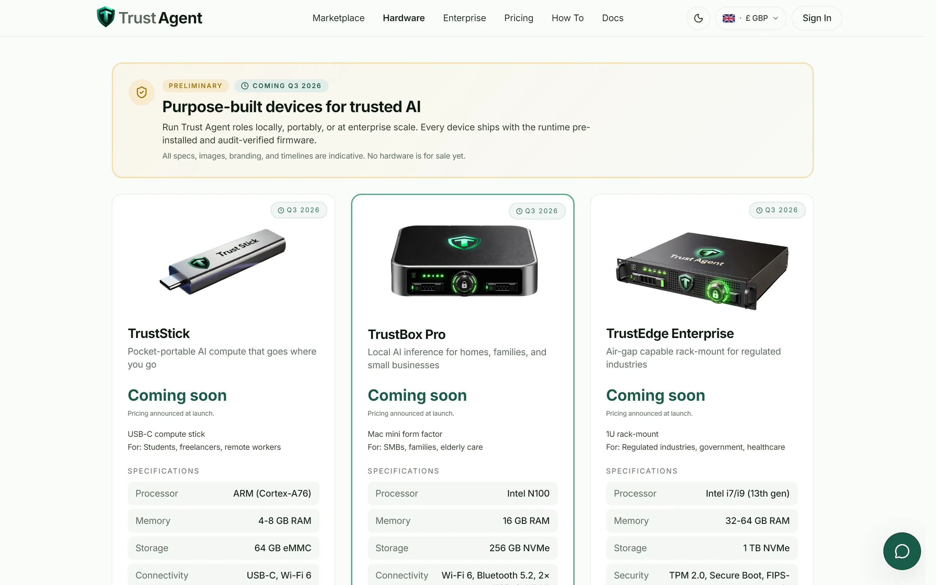Click the PRELIMINARY badge

coord(195,86)
